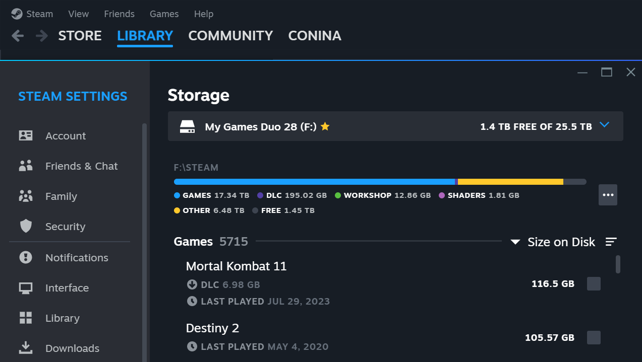Screen dimensions: 642x362
Task: Open the Games menu in the menu bar
Action: pyautogui.click(x=164, y=14)
